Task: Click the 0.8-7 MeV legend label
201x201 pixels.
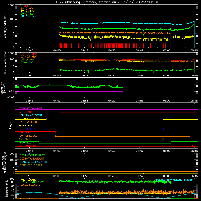Action: 27,59
